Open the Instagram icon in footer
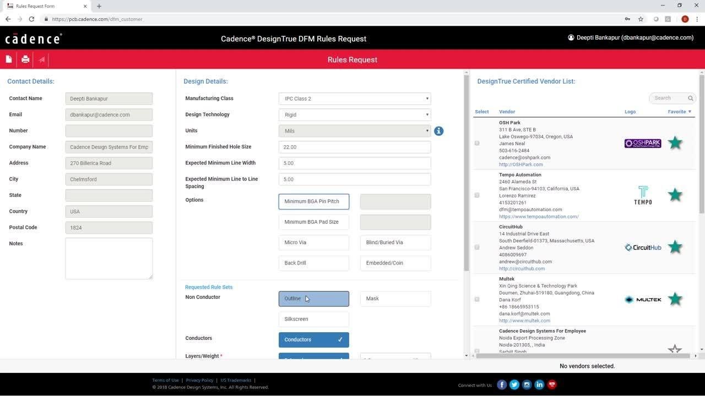Viewport: 705px width, 396px height. [x=527, y=385]
